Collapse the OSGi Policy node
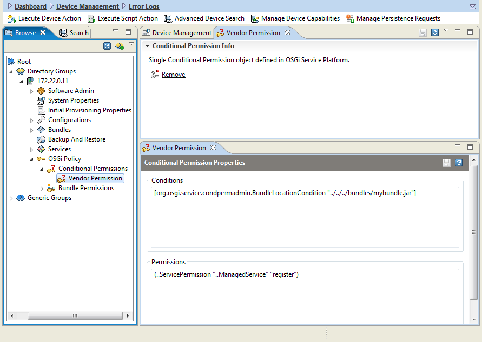 (31, 159)
